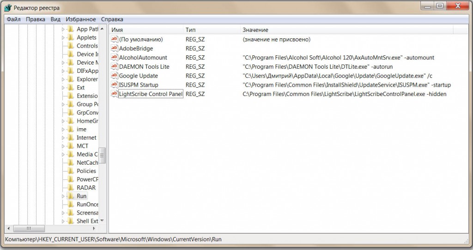Click the RunOnce folder icon
This screenshot has width=473, height=250.
[71, 204]
